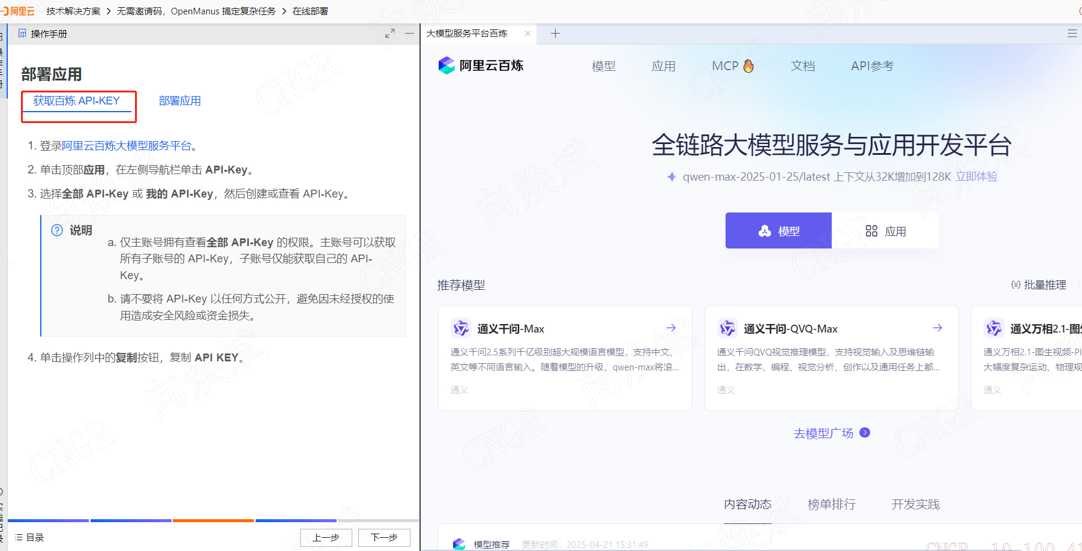1082x551 pixels.
Task: Click the 通义千问-Max card title
Action: pos(511,329)
